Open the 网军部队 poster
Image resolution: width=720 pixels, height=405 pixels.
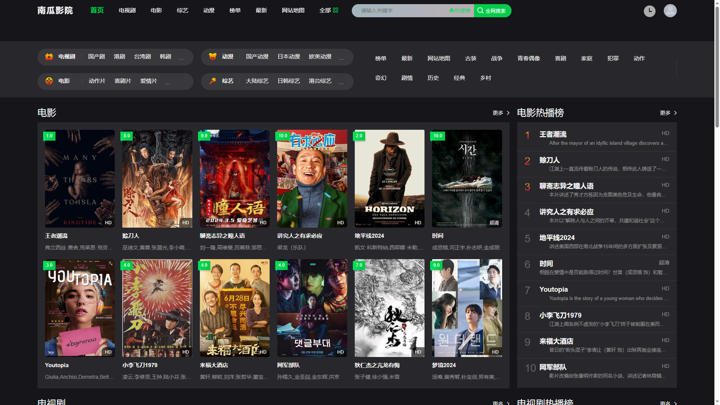point(312,308)
